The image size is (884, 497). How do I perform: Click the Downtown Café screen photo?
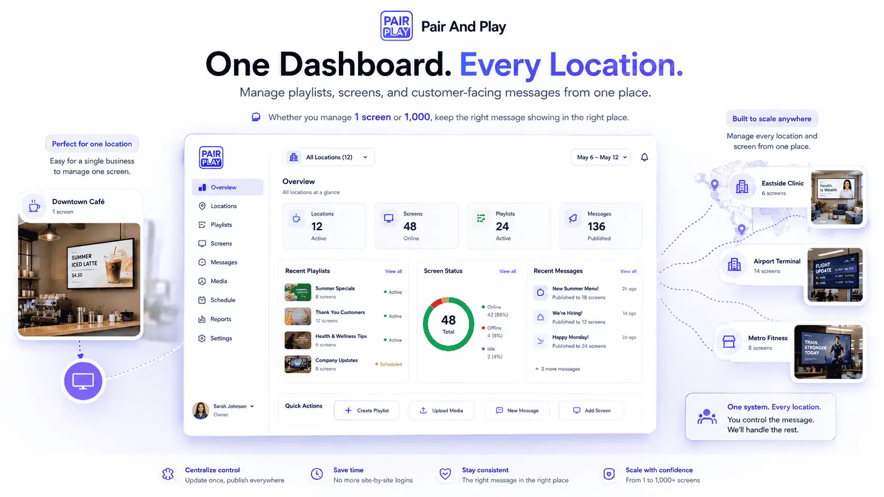(79, 279)
